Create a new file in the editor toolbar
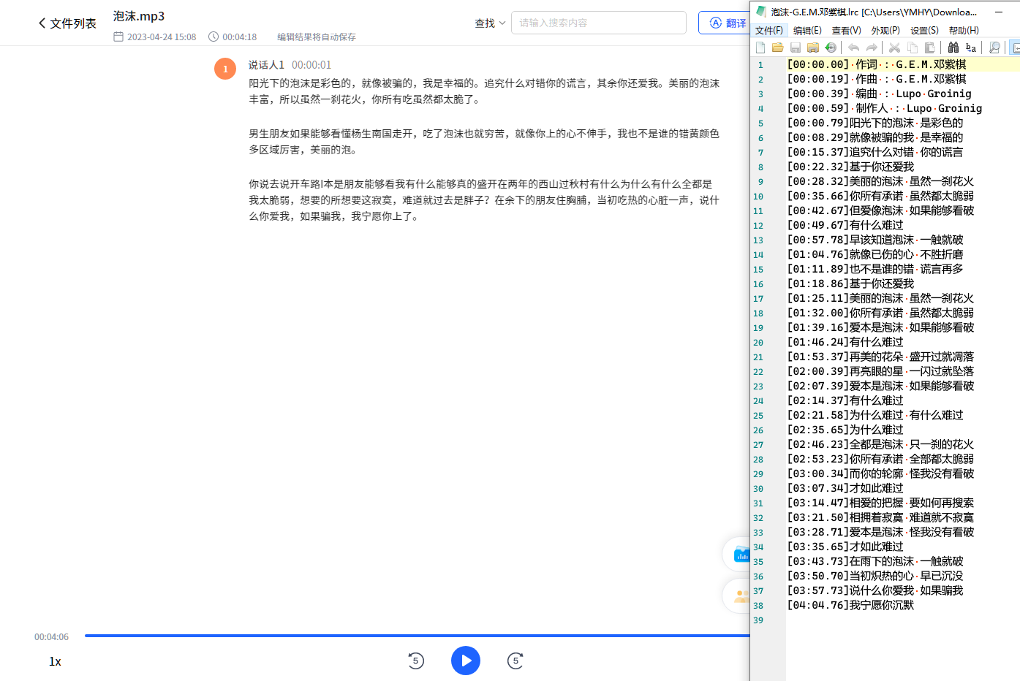 coord(760,47)
